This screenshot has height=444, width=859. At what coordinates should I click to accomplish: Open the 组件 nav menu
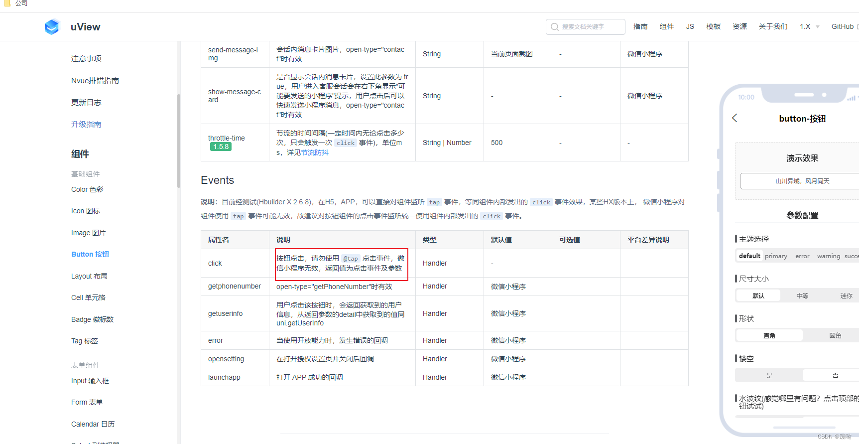tap(667, 26)
